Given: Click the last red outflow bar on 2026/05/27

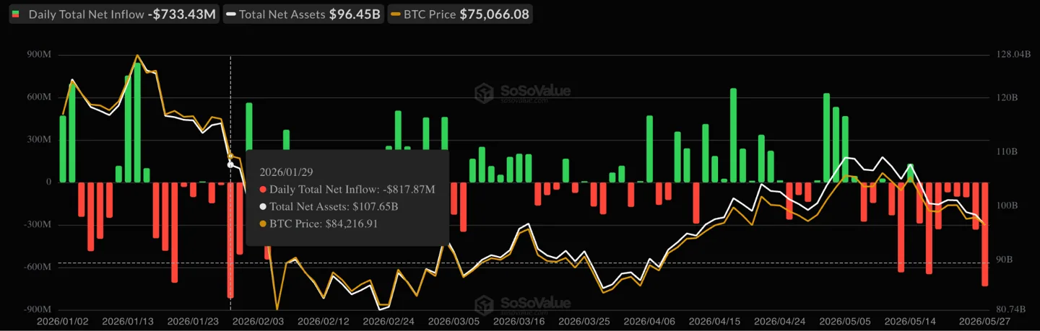Looking at the screenshot, I should [x=984, y=234].
